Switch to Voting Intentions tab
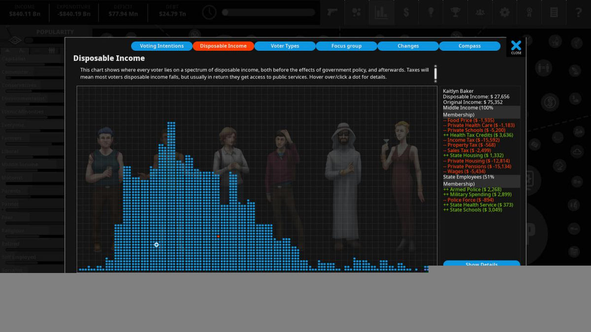The image size is (591, 332). coord(162,46)
